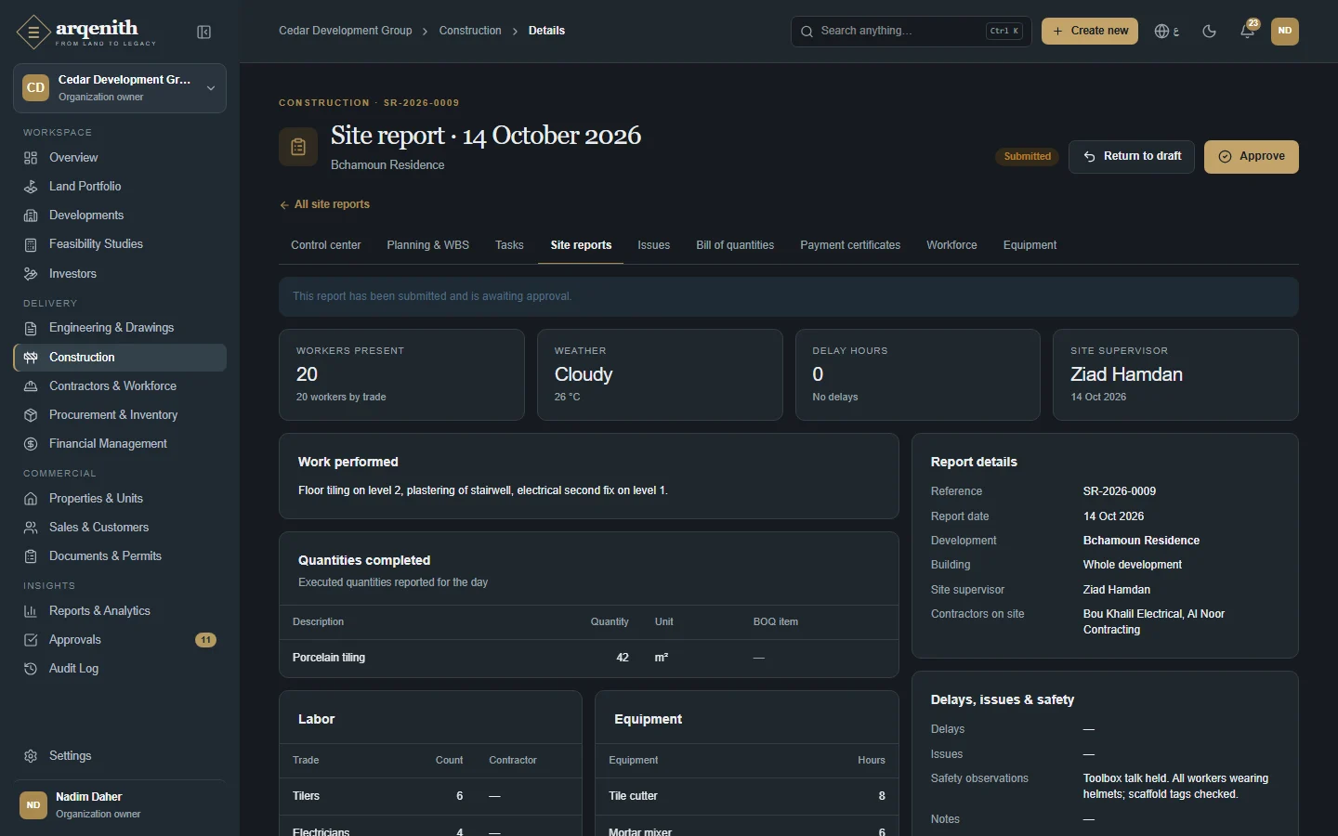1338x836 pixels.
Task: Open Overview from the sidebar
Action: [x=120, y=158]
